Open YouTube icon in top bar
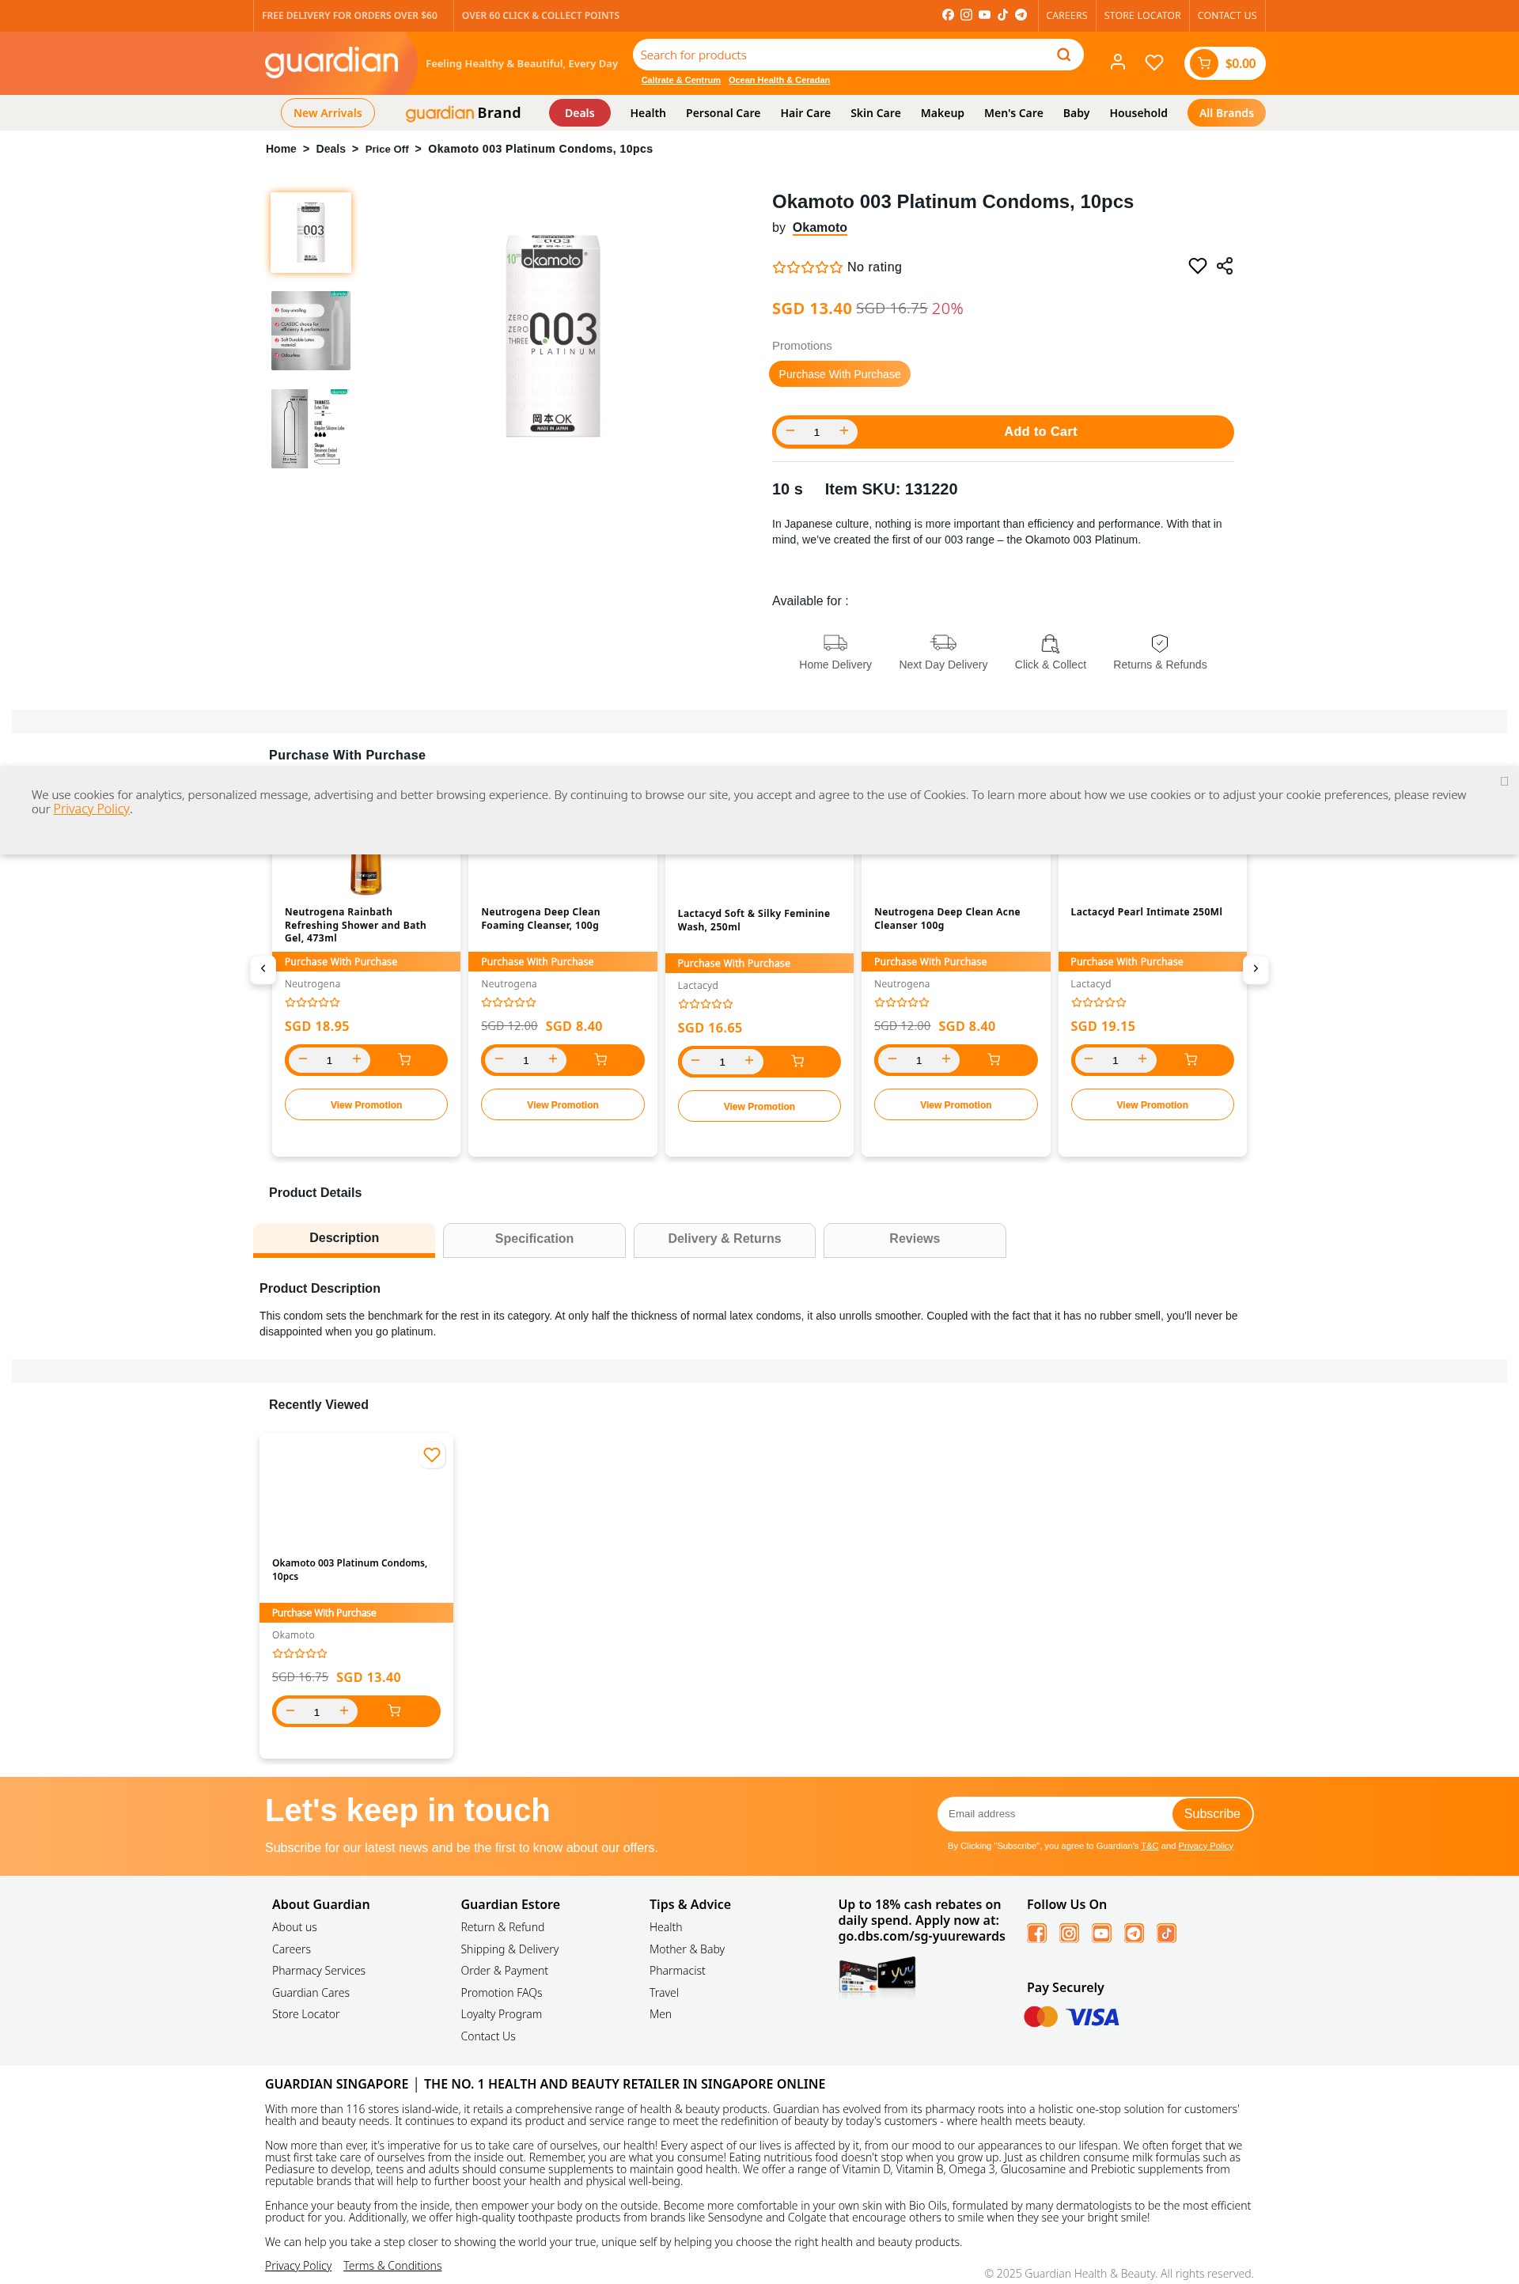The height and width of the screenshot is (2284, 1519). [x=984, y=14]
